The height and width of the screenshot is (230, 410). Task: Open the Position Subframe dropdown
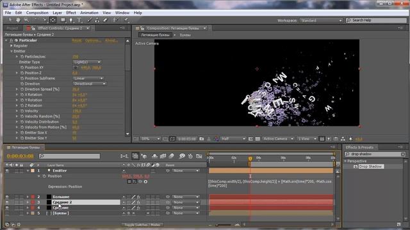pyautogui.click(x=88, y=78)
